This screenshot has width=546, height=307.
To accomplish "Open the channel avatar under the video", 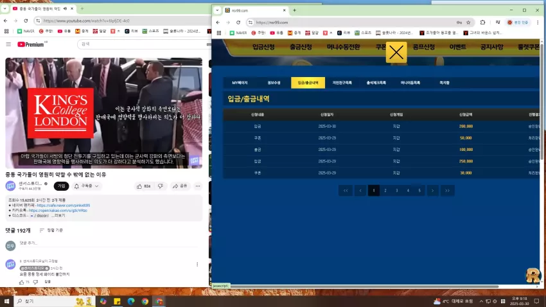I will pos(10,186).
